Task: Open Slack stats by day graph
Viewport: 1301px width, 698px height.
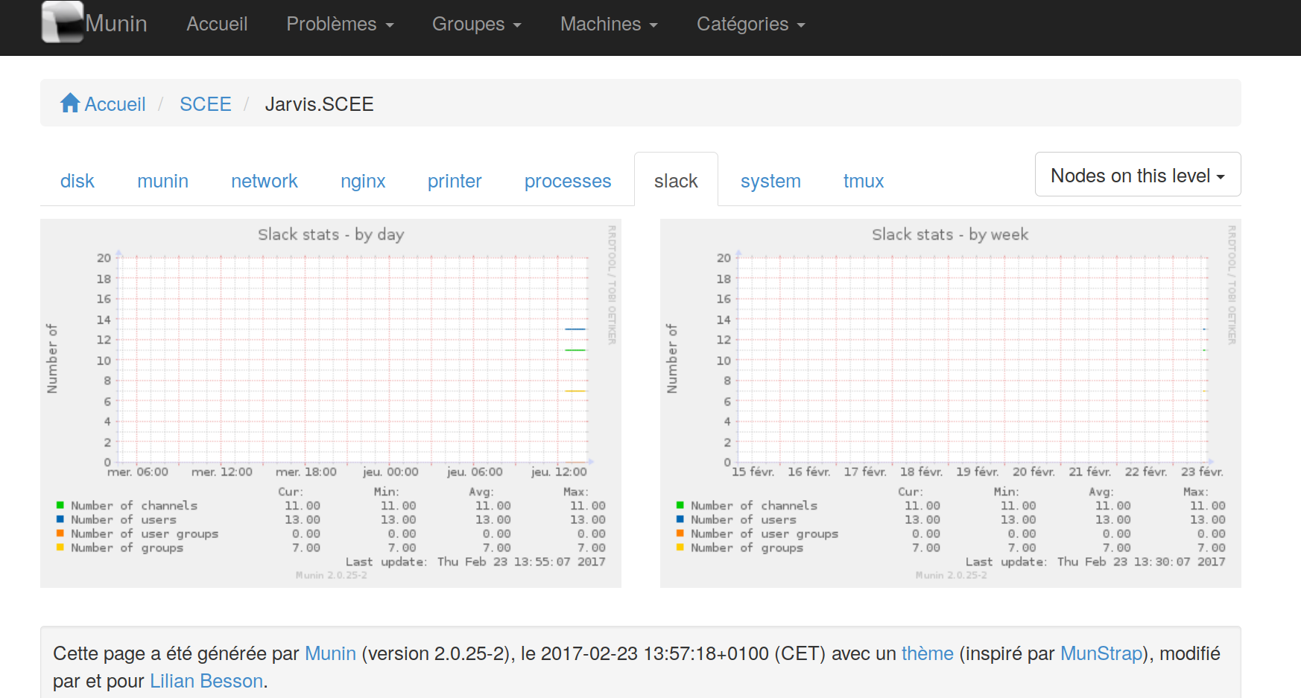Action: click(x=331, y=403)
